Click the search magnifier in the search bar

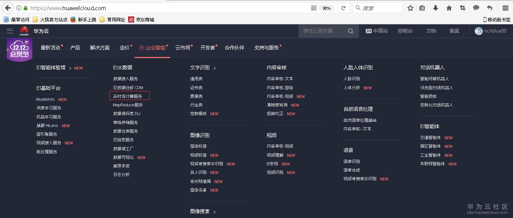pos(350,31)
